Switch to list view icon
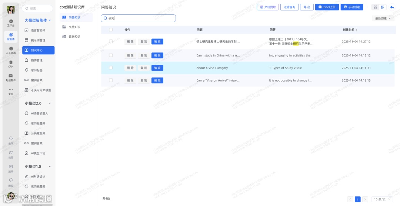 [x=382, y=7]
